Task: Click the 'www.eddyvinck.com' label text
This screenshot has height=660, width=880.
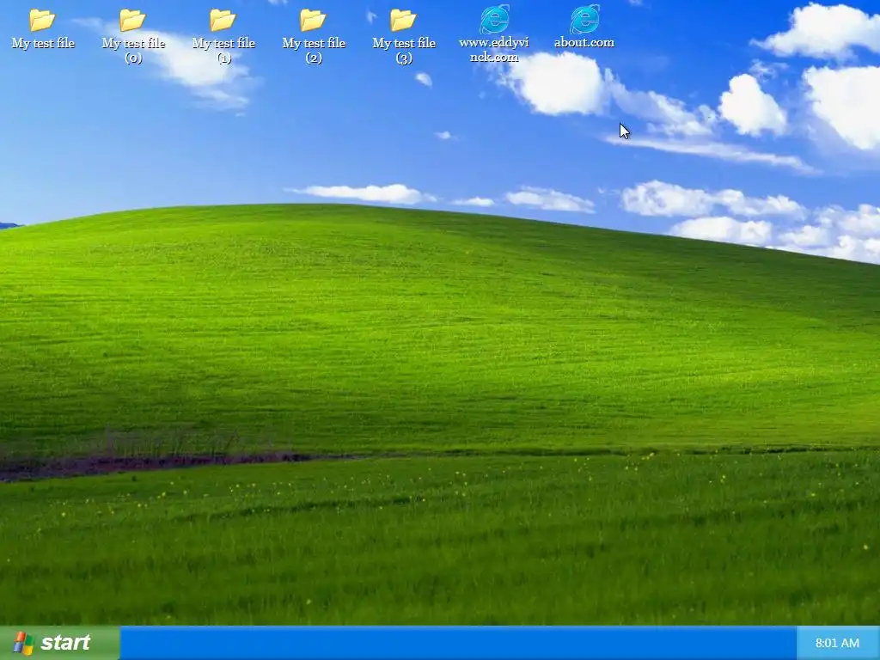Action: [x=494, y=50]
